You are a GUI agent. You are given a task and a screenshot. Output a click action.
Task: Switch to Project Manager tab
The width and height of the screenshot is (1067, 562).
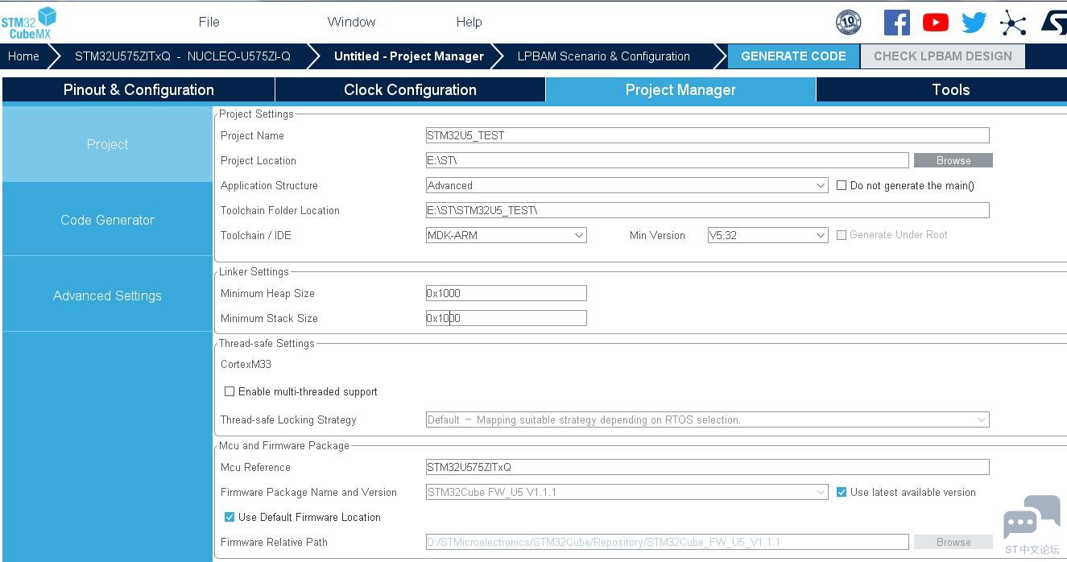[x=680, y=89]
